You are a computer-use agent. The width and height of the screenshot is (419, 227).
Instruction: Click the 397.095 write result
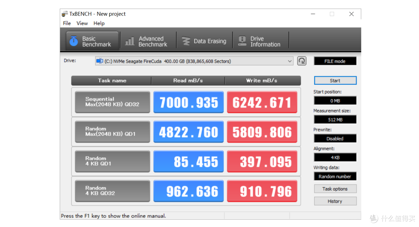(x=262, y=161)
